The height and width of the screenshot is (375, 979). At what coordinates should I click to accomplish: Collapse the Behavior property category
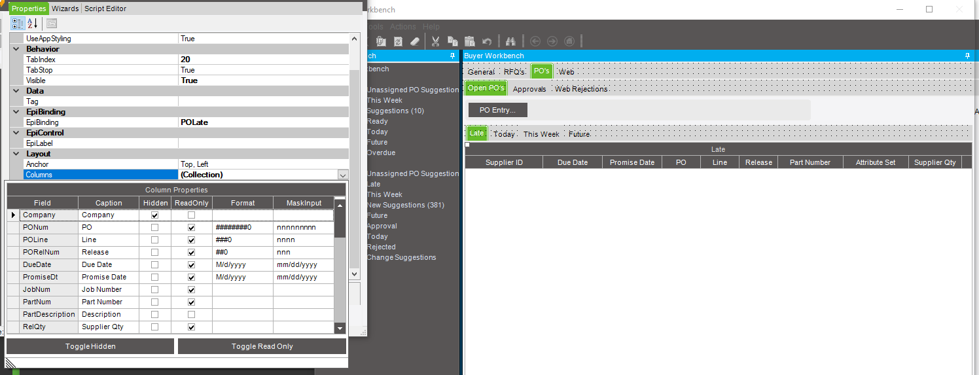tap(16, 49)
